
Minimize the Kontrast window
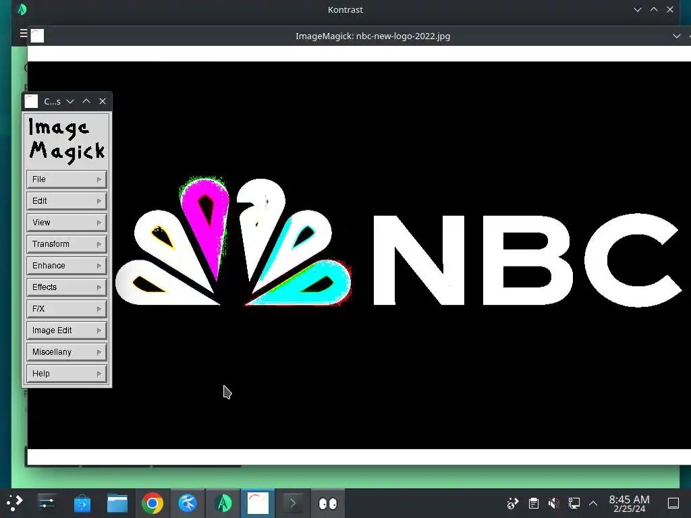tap(638, 9)
